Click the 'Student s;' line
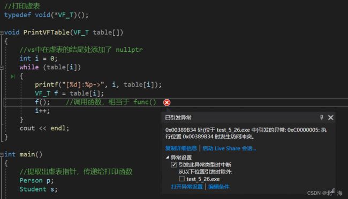This screenshot has width=348, height=199. click(x=39, y=189)
